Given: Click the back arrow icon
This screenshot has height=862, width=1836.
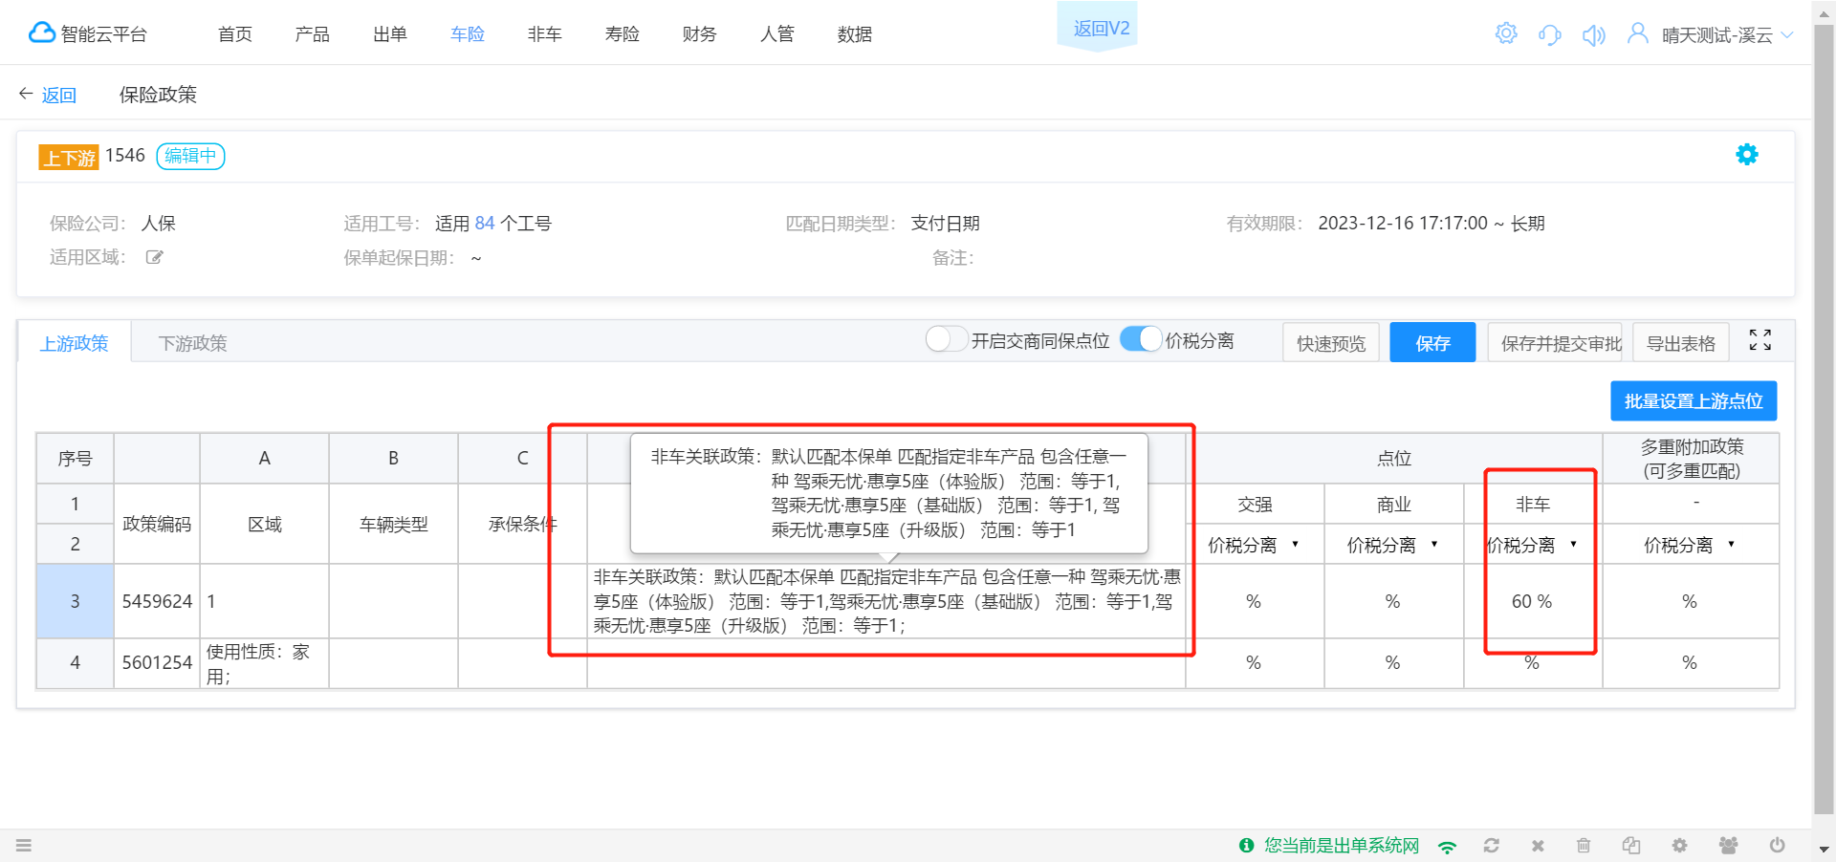Looking at the screenshot, I should (x=26, y=94).
